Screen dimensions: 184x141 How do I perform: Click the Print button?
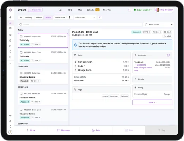pos(96,130)
